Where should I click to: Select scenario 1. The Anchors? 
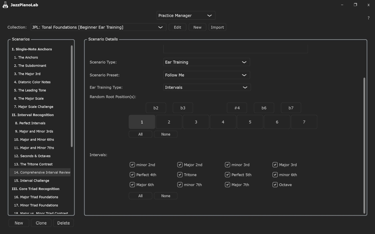tap(40, 57)
